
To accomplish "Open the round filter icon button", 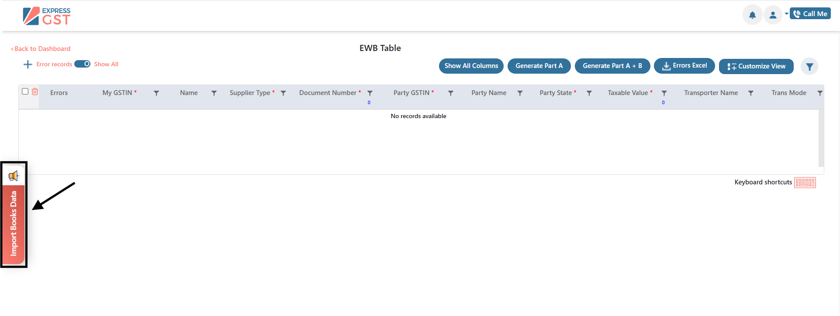I will [809, 67].
